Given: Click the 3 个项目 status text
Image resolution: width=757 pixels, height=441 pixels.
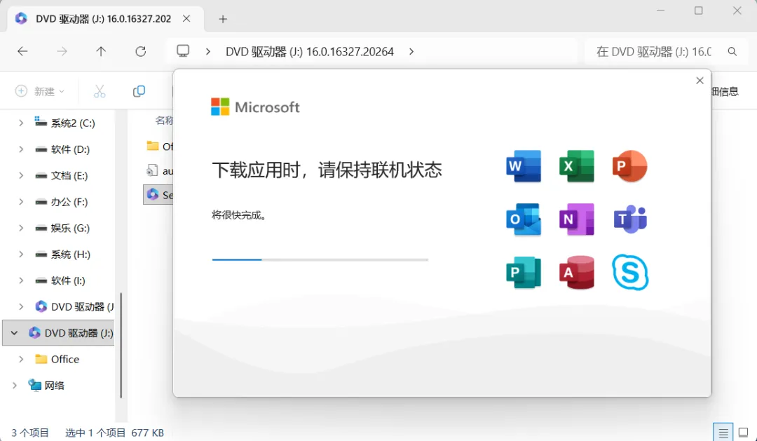Looking at the screenshot, I should (x=30, y=433).
